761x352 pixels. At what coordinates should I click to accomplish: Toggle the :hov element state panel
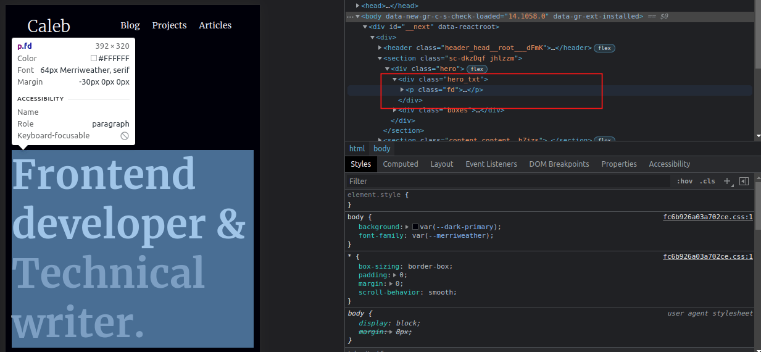tap(684, 181)
